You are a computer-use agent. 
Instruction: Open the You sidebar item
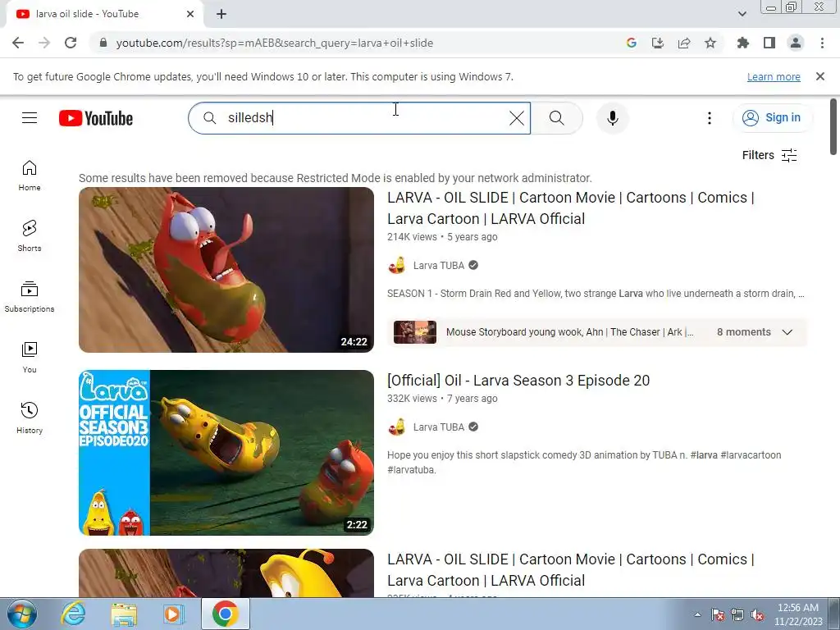click(30, 358)
